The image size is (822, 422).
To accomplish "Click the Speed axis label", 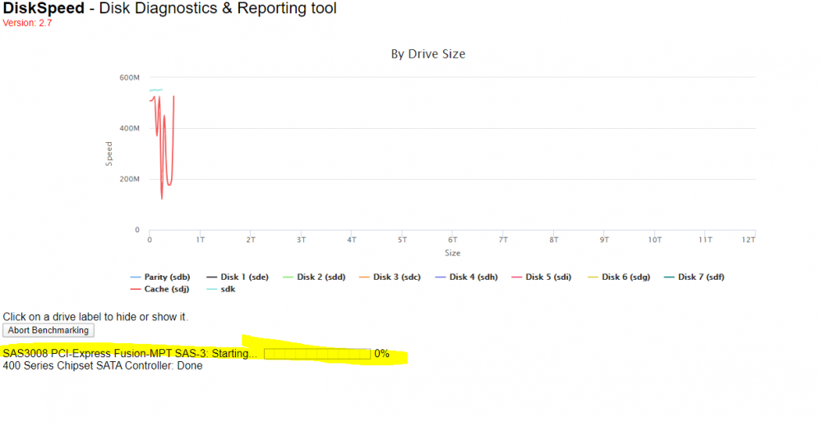I will (109, 154).
